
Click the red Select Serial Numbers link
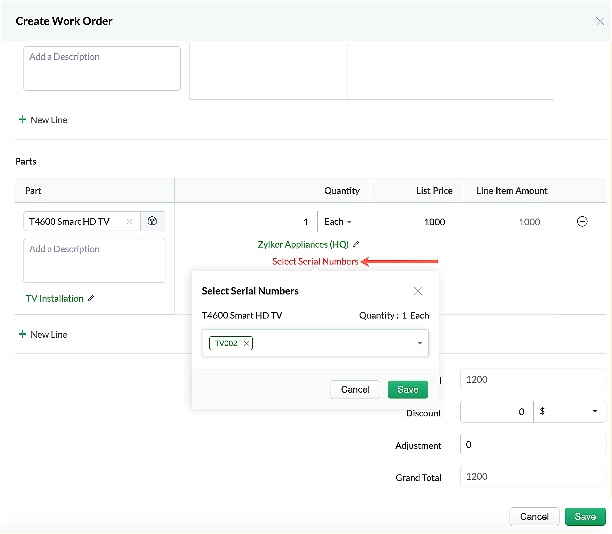(315, 261)
